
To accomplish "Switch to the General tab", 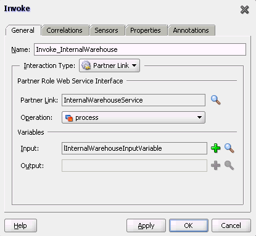I will pyautogui.click(x=23, y=30).
